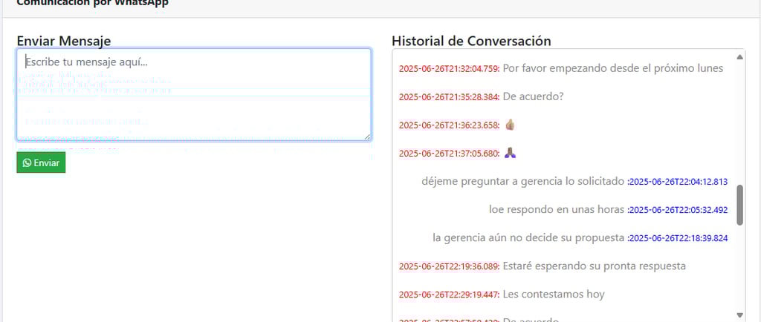Click the 'Les contestamos hoy' message
This screenshot has width=761, height=322.
554,294
